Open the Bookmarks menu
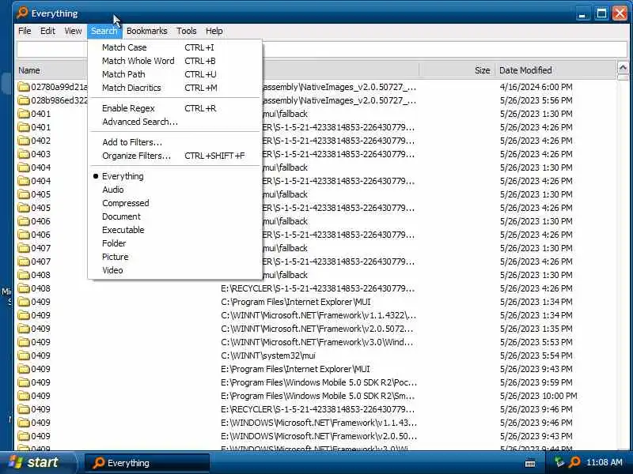 coord(146,31)
